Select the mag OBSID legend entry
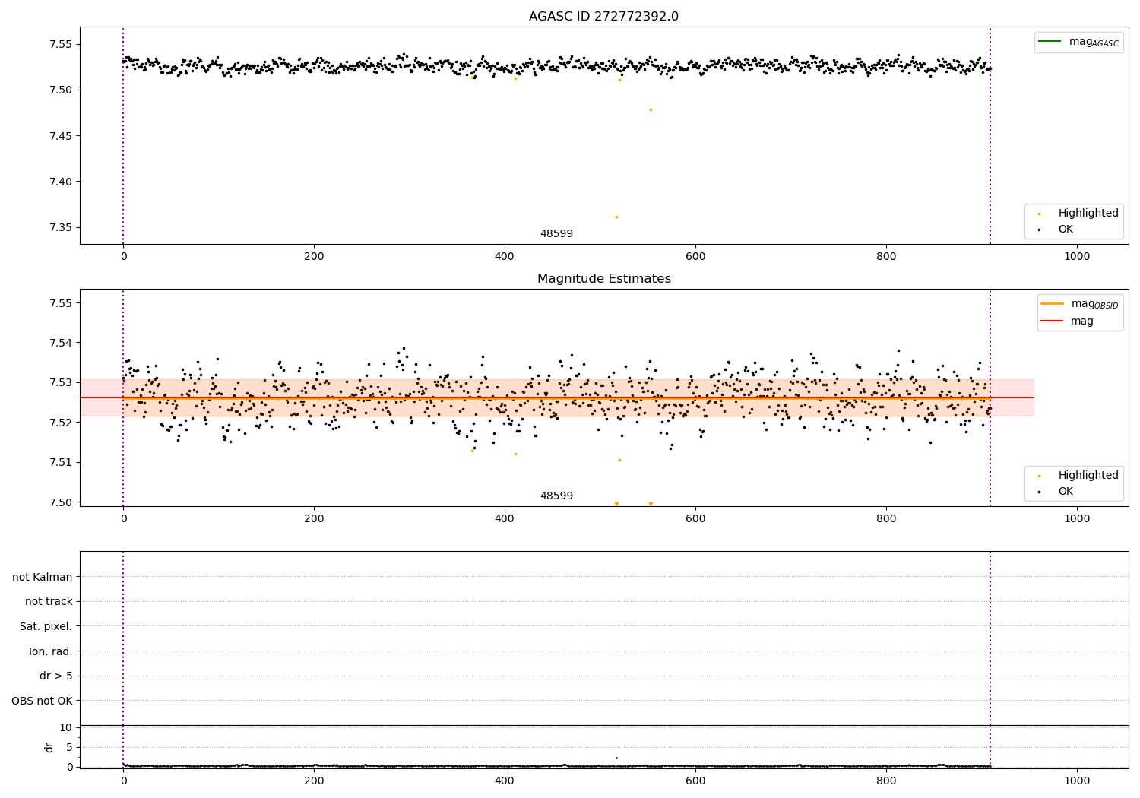The width and height of the screenshot is (1140, 798). [1080, 304]
